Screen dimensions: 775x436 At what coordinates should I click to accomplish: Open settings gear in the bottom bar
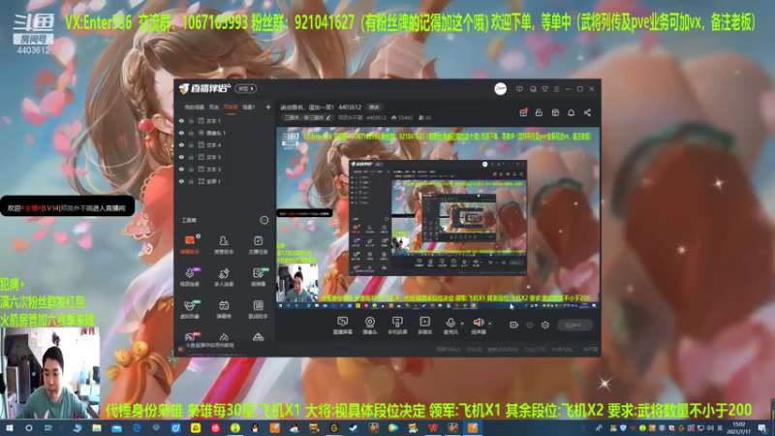pyautogui.click(x=545, y=325)
